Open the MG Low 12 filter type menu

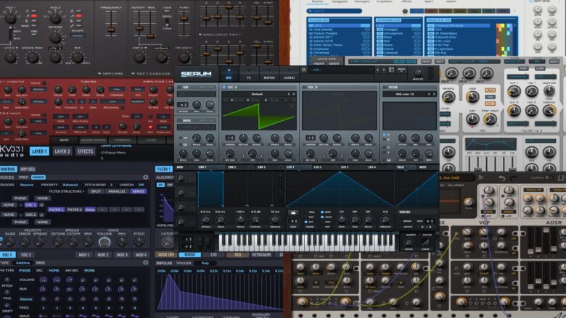(406, 94)
